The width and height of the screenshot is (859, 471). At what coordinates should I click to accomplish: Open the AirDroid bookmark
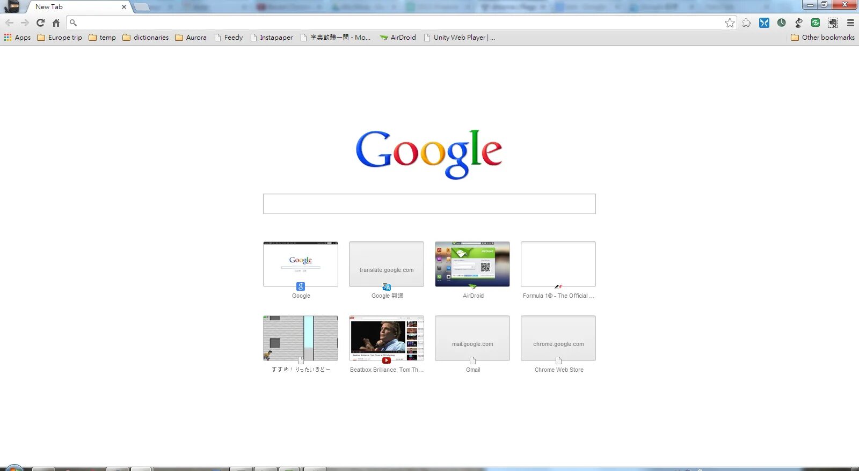pyautogui.click(x=397, y=38)
